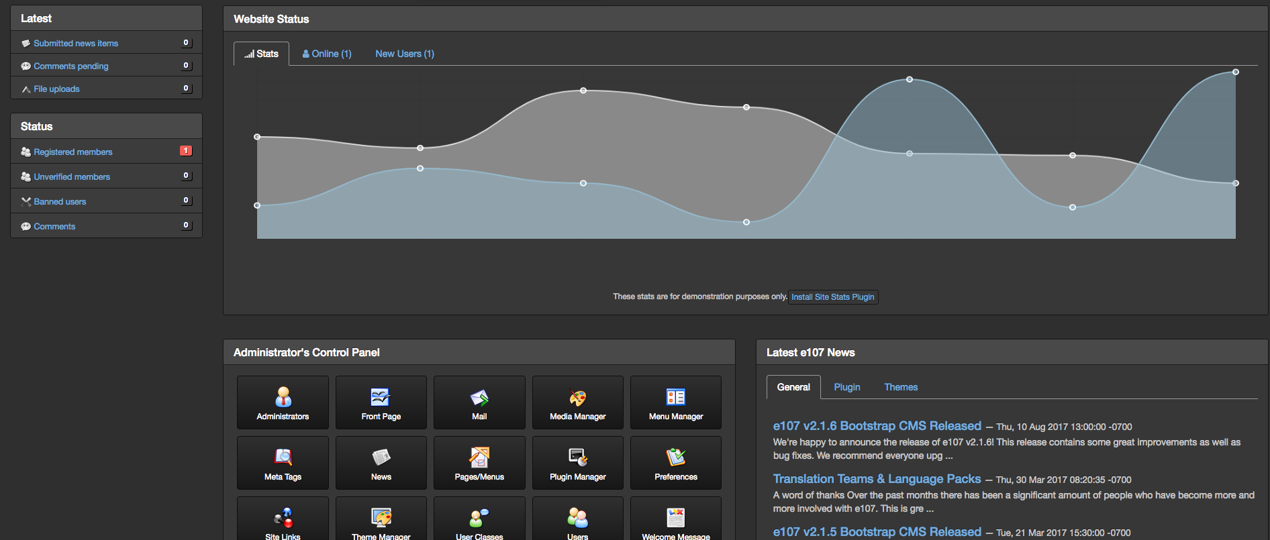The image size is (1270, 540).
Task: Open e107 v2.1.6 Bootstrap CMS Released article
Action: click(877, 426)
